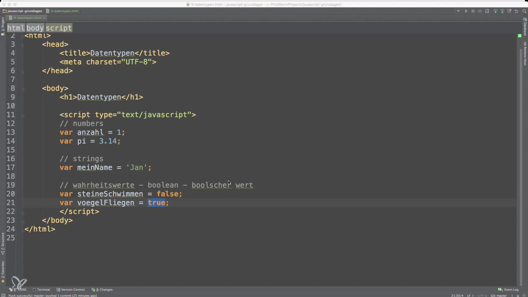
Task: Click the string 'Jan' on line 17
Action: pos(137,167)
